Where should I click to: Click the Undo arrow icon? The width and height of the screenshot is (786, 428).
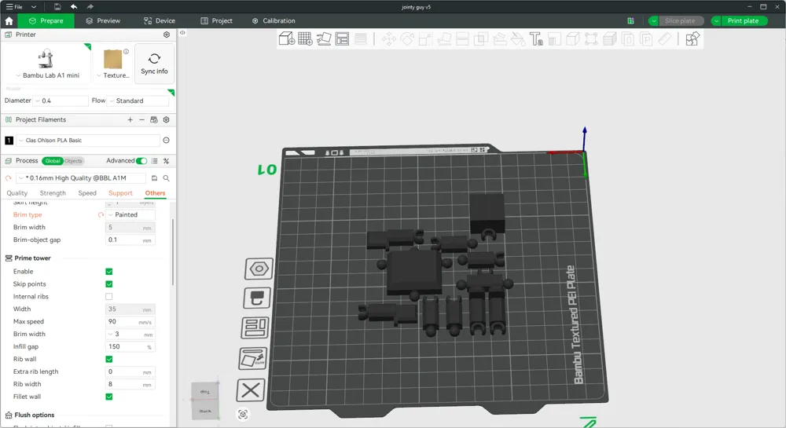point(74,6)
